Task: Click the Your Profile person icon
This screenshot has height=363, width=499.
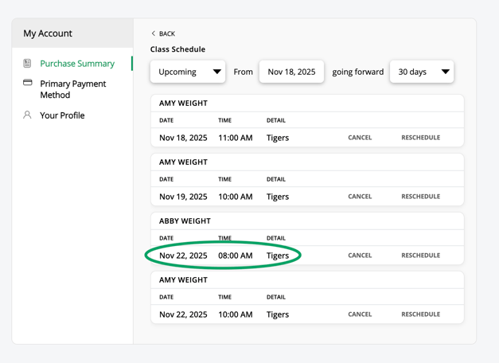Action: coord(27,115)
